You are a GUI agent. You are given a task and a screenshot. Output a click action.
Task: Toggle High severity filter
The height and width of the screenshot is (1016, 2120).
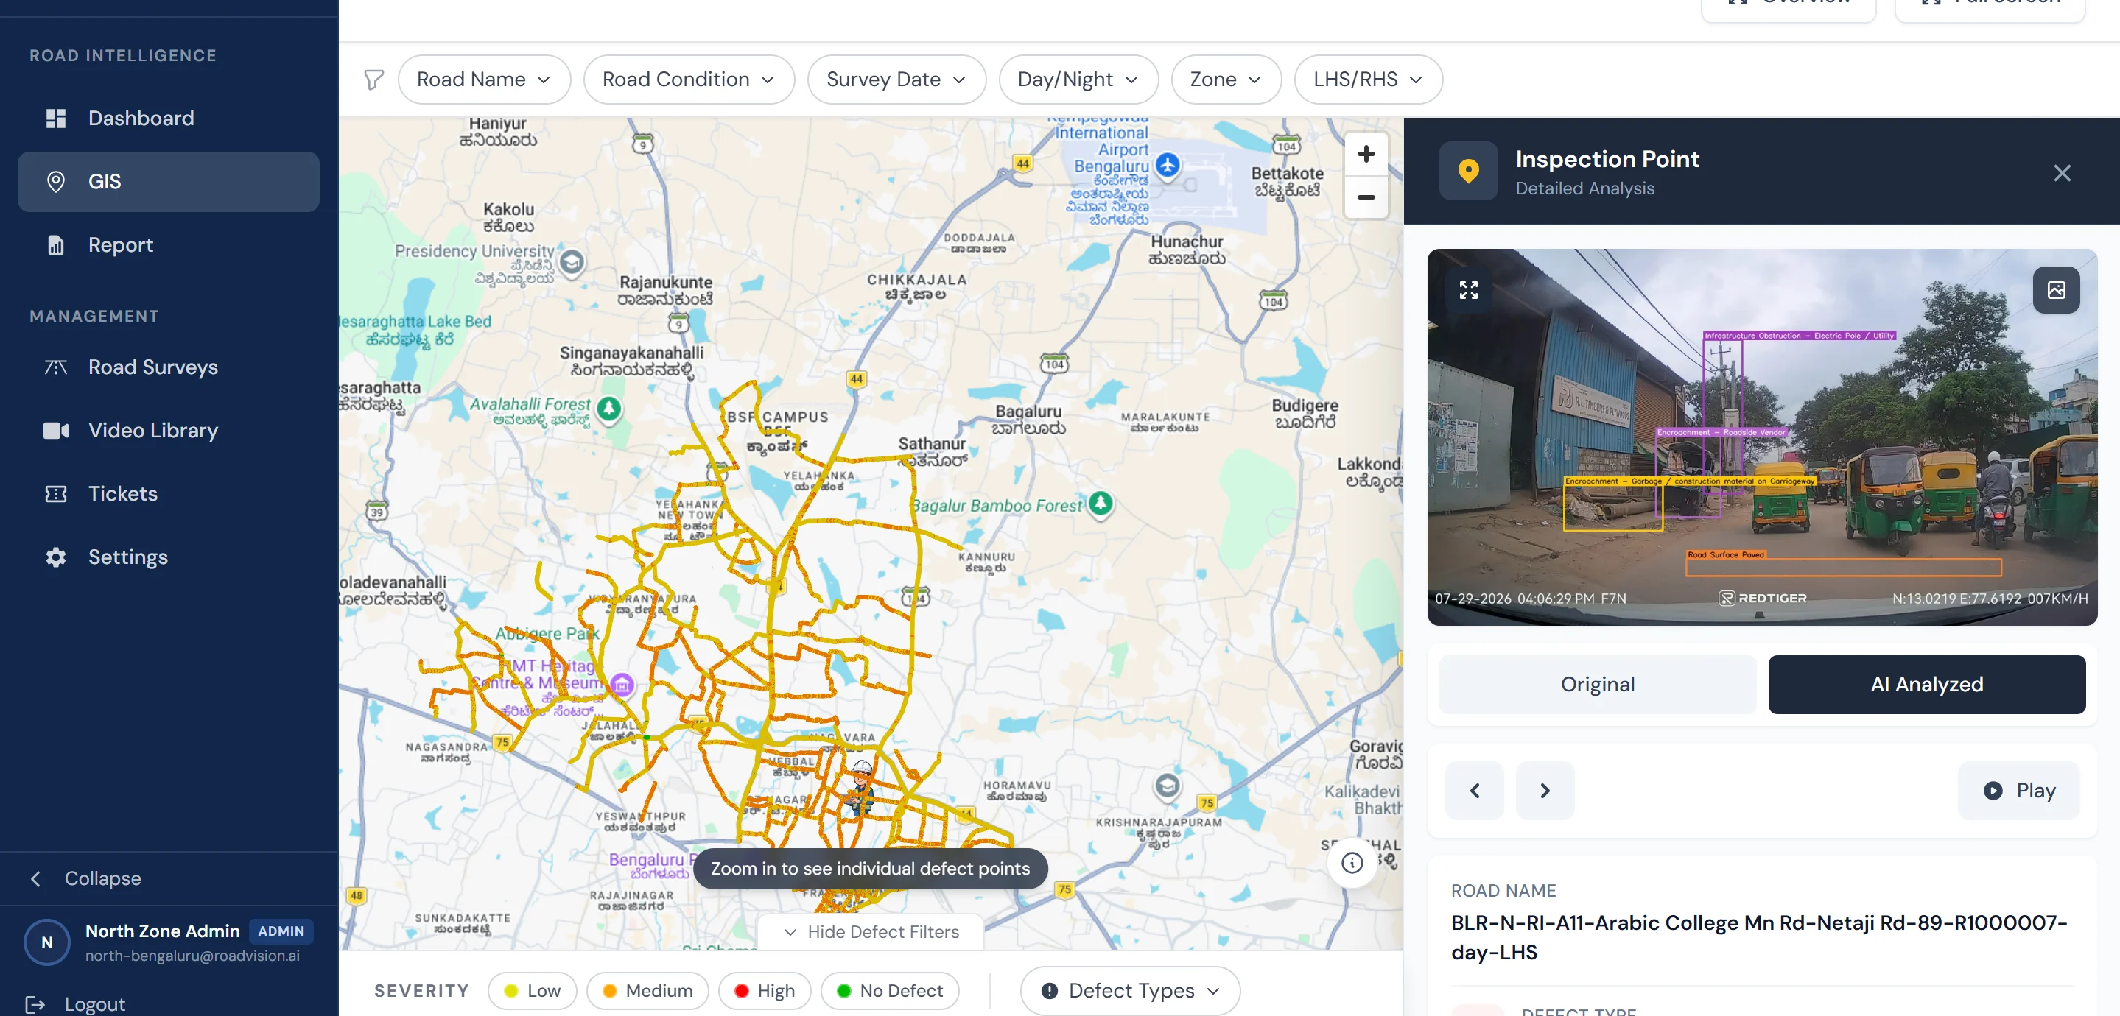coord(765,990)
